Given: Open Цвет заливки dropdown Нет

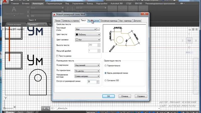Looking at the screenshot, I should (x=88, y=40).
